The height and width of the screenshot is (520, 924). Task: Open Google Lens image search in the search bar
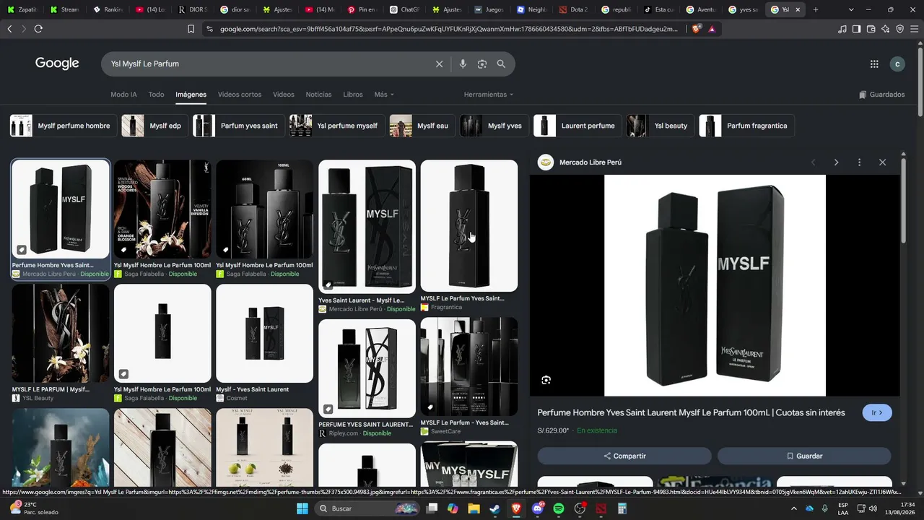point(482,64)
